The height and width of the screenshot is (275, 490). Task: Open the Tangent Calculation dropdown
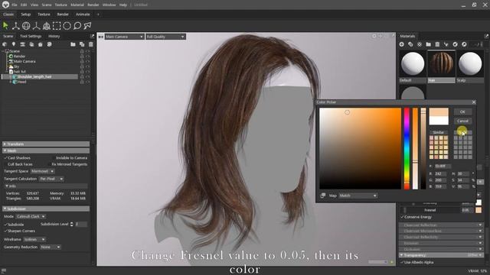point(51,179)
